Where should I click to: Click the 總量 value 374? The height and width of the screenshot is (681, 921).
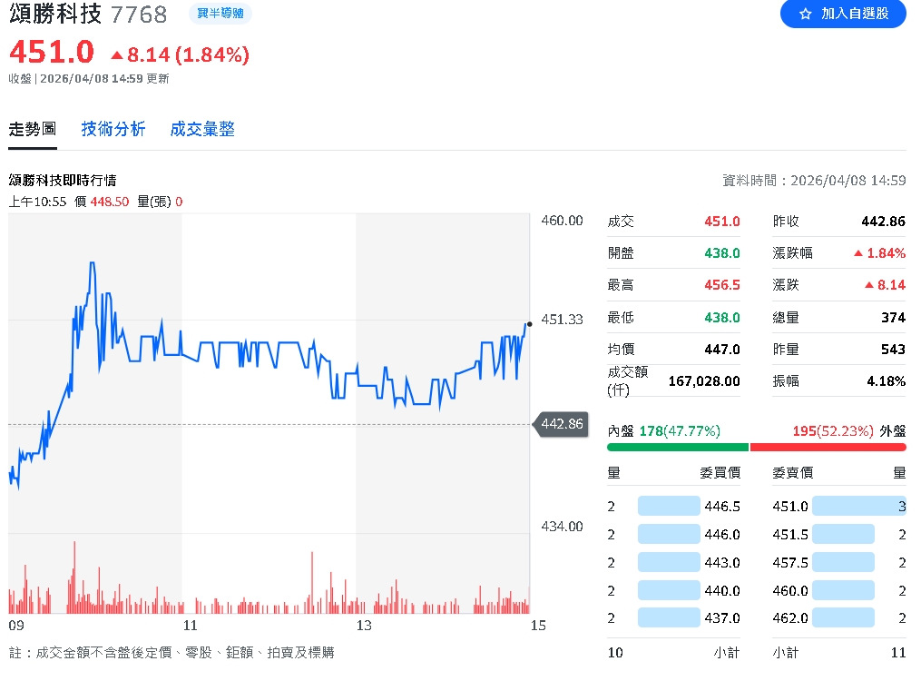895,317
